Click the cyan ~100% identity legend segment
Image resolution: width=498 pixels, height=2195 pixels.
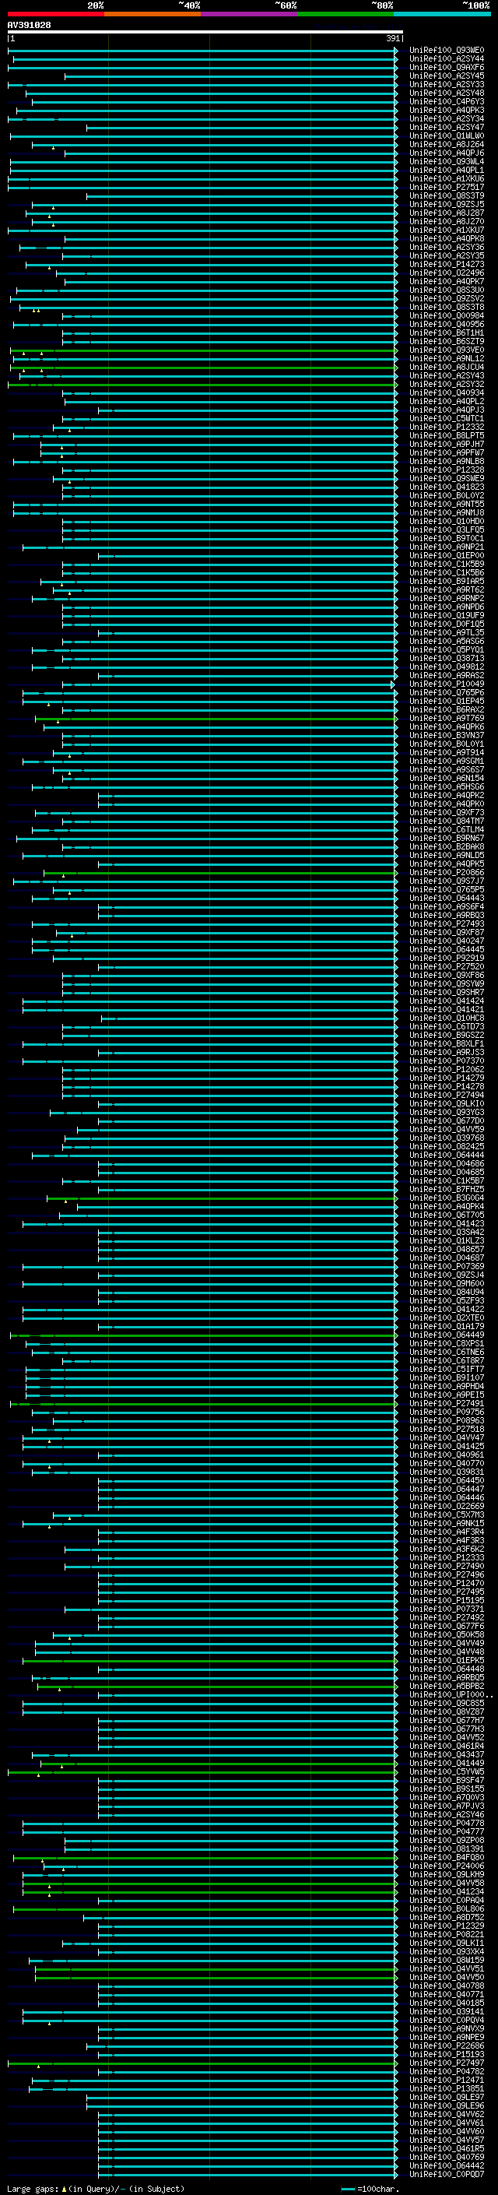[442, 14]
